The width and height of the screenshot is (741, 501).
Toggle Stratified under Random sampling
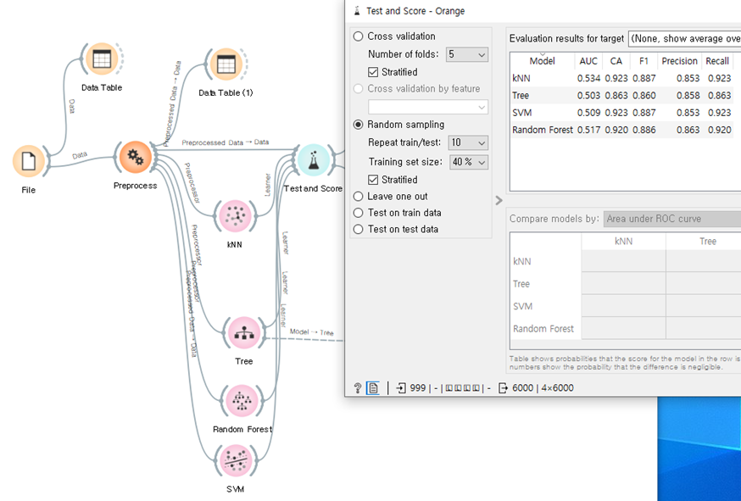[x=373, y=180]
